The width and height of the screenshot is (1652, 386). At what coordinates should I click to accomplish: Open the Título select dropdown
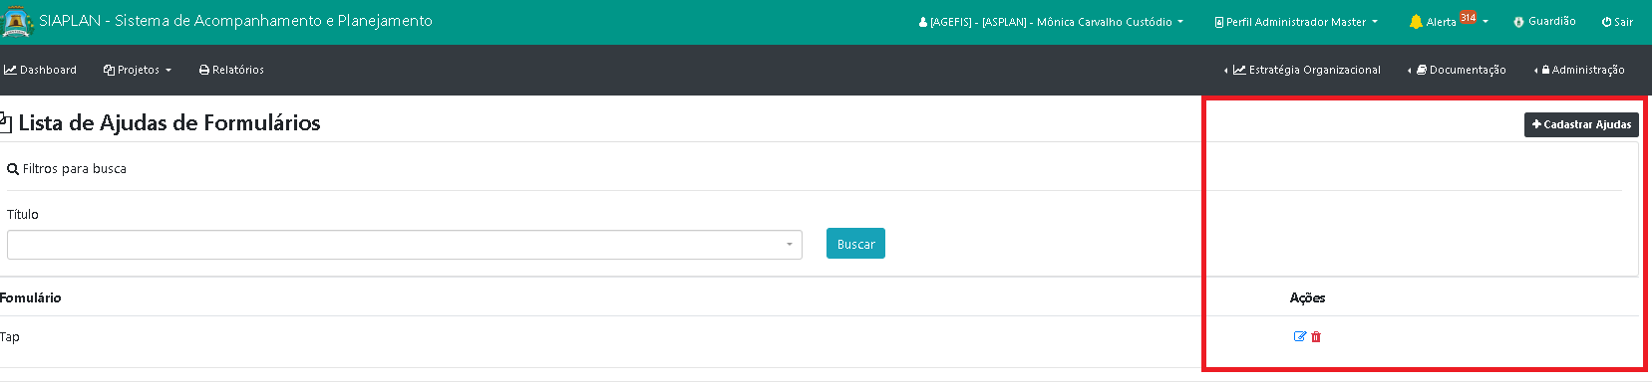pos(405,245)
